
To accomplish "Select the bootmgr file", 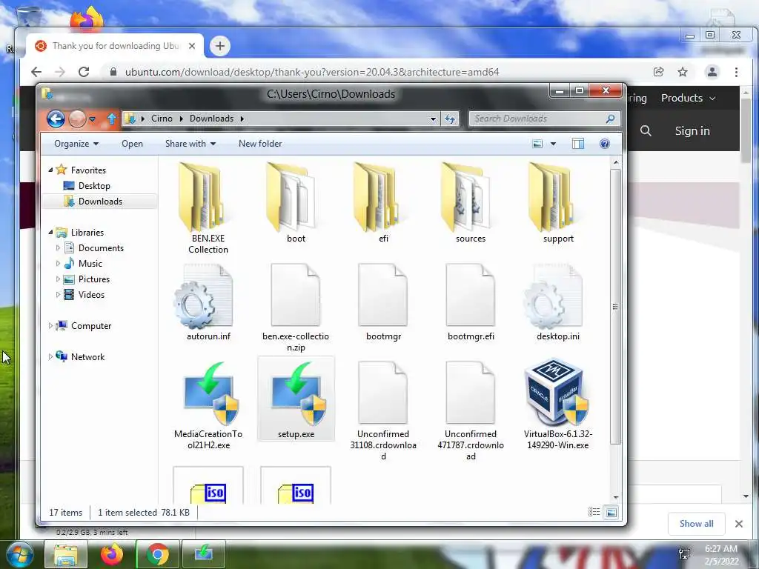I will tap(383, 302).
